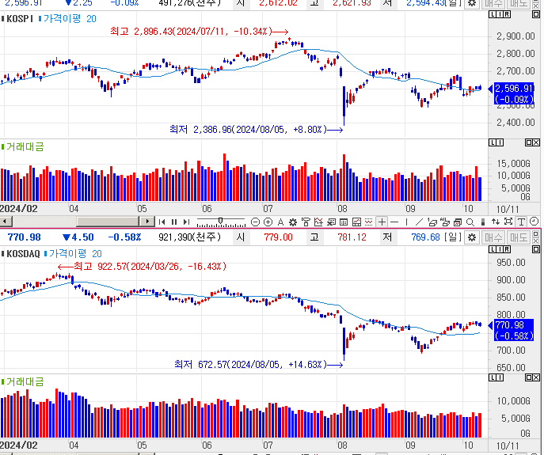Select the horizontal line drawing tool
The width and height of the screenshot is (544, 455).
[394, 222]
